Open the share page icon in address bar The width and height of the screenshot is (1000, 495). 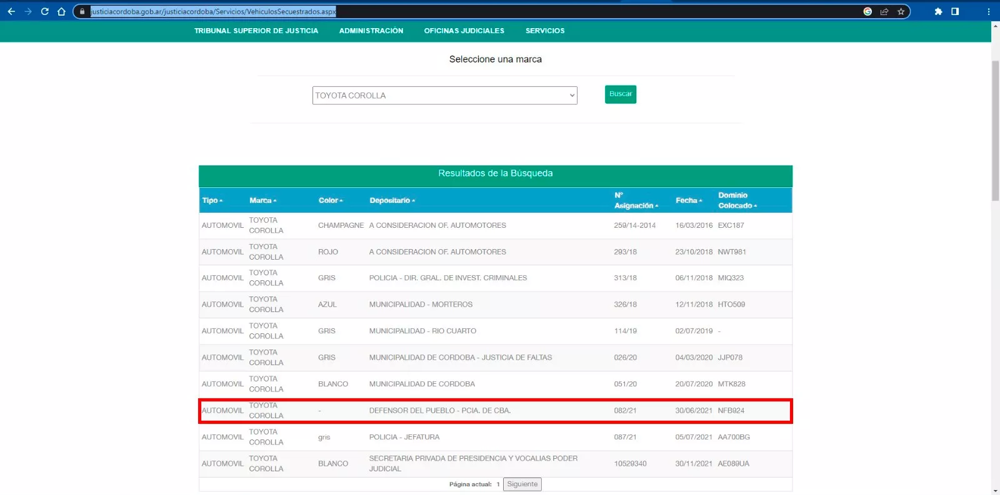click(x=884, y=11)
